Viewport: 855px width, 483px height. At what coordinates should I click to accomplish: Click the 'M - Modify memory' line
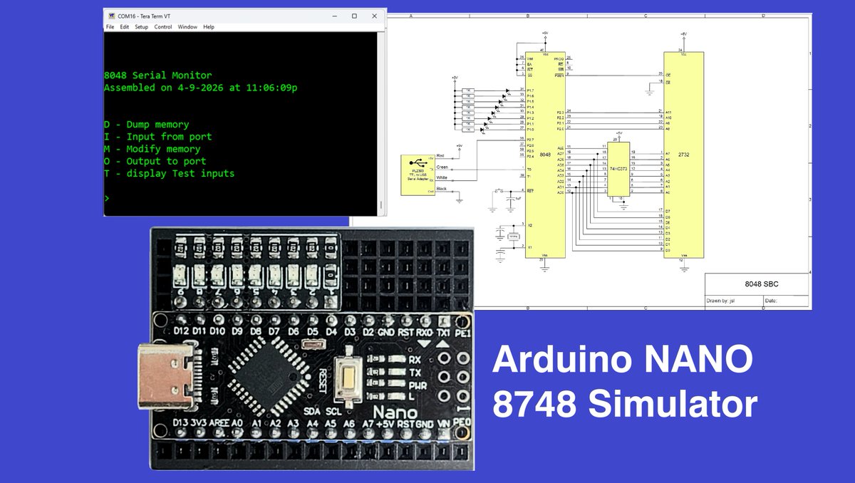coord(152,149)
